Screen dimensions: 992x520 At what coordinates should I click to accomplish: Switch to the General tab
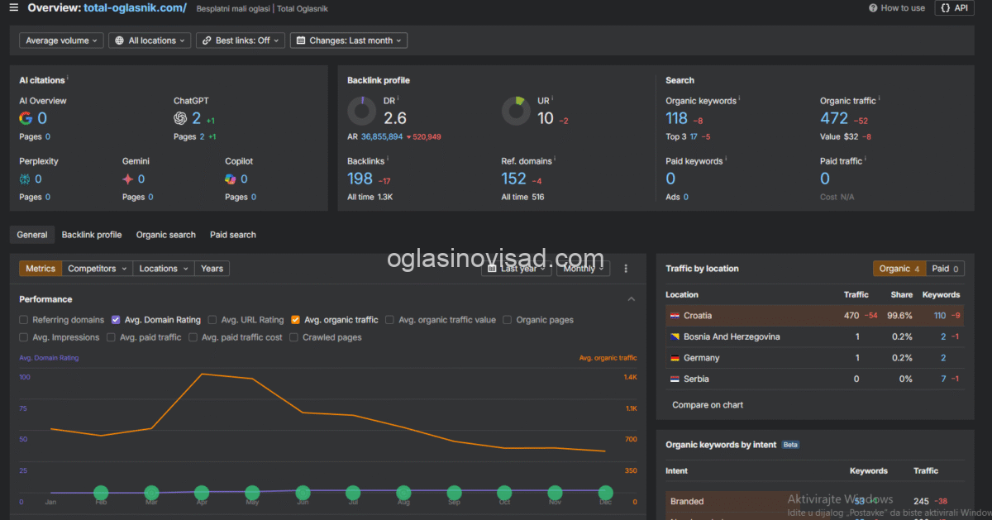tap(32, 235)
